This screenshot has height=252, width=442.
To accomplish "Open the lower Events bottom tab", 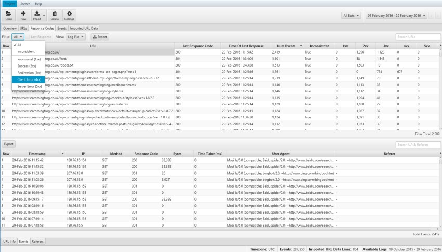I will point(24,241).
